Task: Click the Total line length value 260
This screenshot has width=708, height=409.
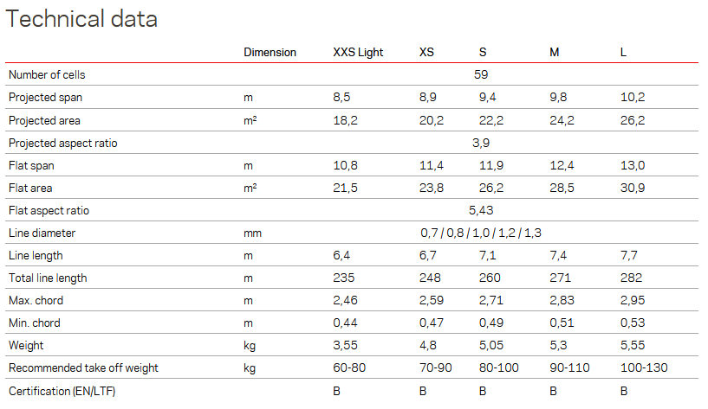Action: point(490,278)
